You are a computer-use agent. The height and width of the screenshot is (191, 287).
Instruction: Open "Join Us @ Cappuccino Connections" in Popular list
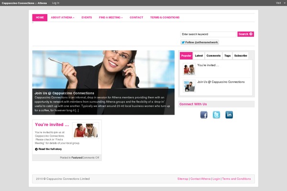point(221,82)
